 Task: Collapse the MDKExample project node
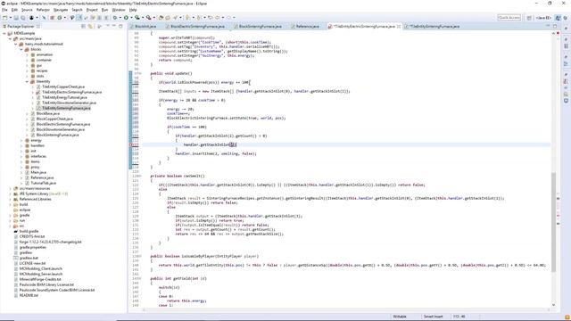point(4,33)
